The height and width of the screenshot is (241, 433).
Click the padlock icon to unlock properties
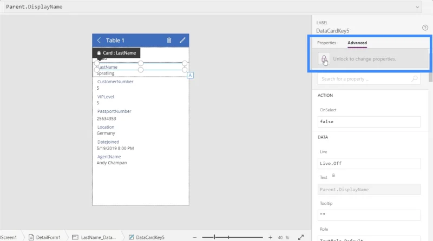click(x=324, y=59)
